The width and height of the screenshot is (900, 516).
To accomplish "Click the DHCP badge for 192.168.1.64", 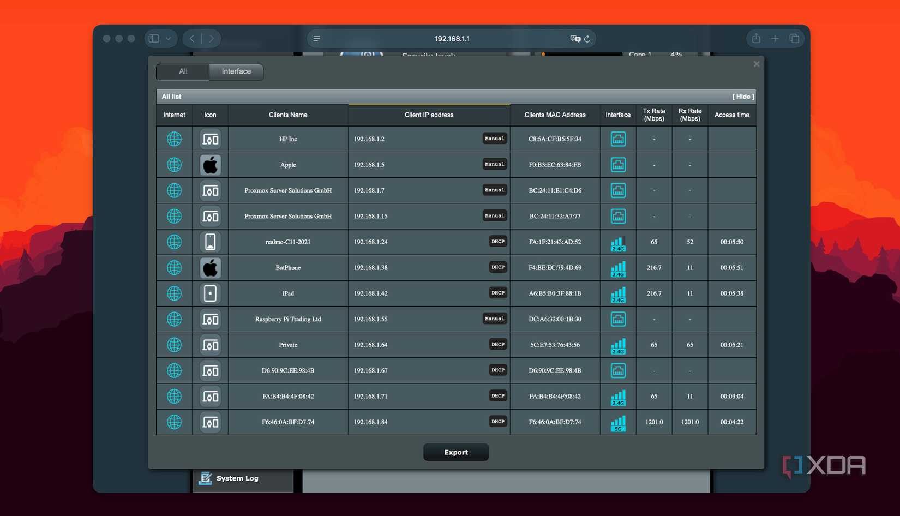I will click(x=498, y=344).
